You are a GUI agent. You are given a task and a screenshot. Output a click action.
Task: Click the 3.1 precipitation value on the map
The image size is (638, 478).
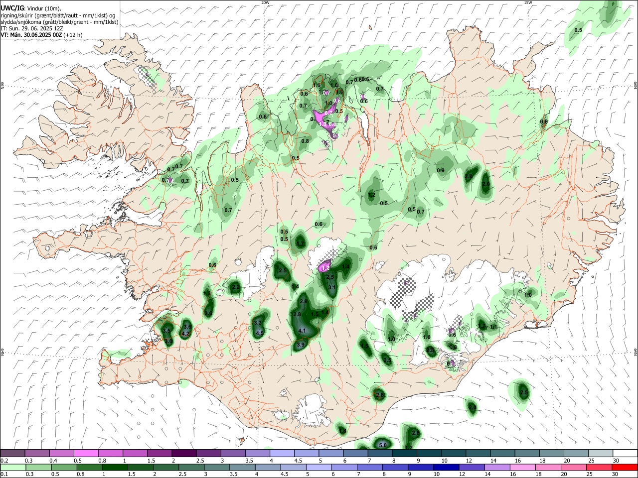332,287
